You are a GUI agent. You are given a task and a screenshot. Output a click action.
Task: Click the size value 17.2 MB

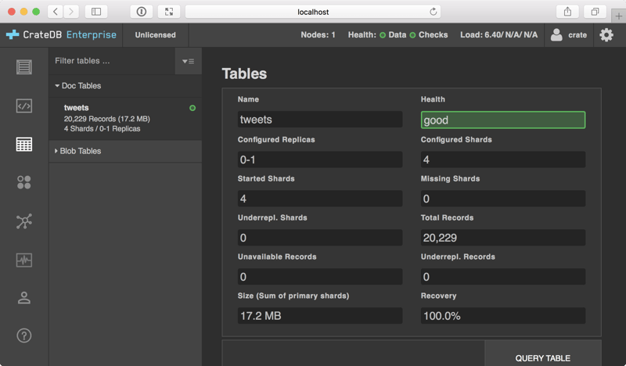pyautogui.click(x=320, y=316)
